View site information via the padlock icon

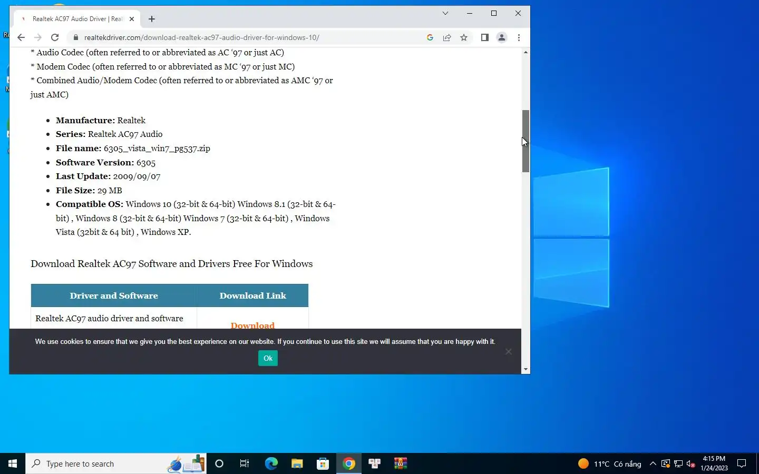[76, 37]
